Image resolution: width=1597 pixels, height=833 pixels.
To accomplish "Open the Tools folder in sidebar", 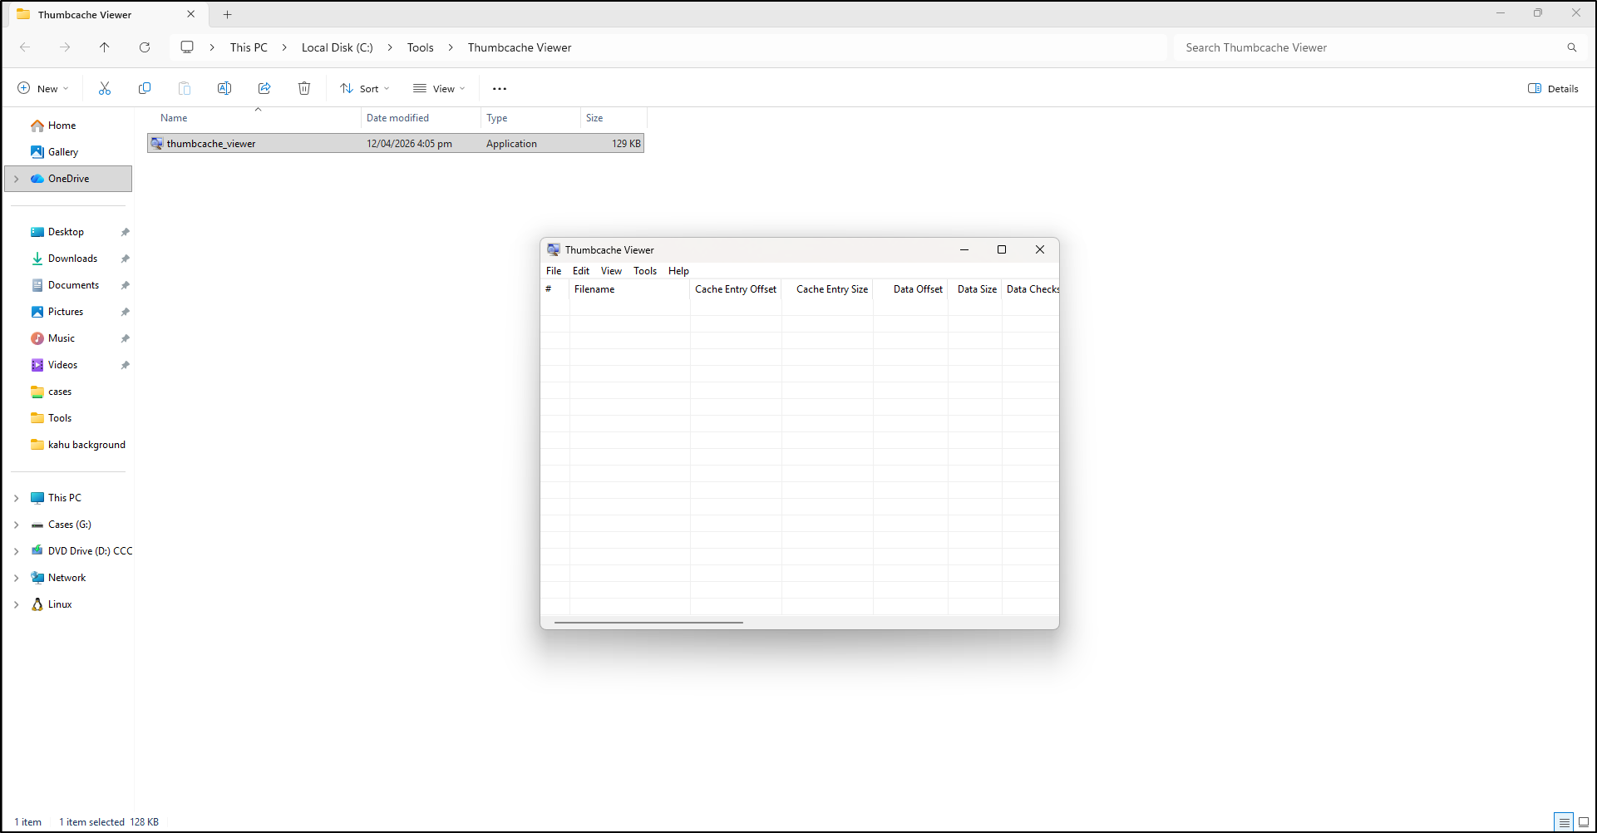I will click(59, 418).
